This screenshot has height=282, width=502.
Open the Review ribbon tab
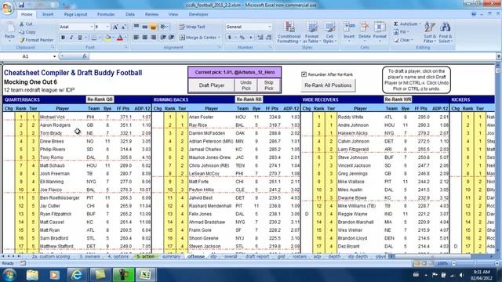151,14
